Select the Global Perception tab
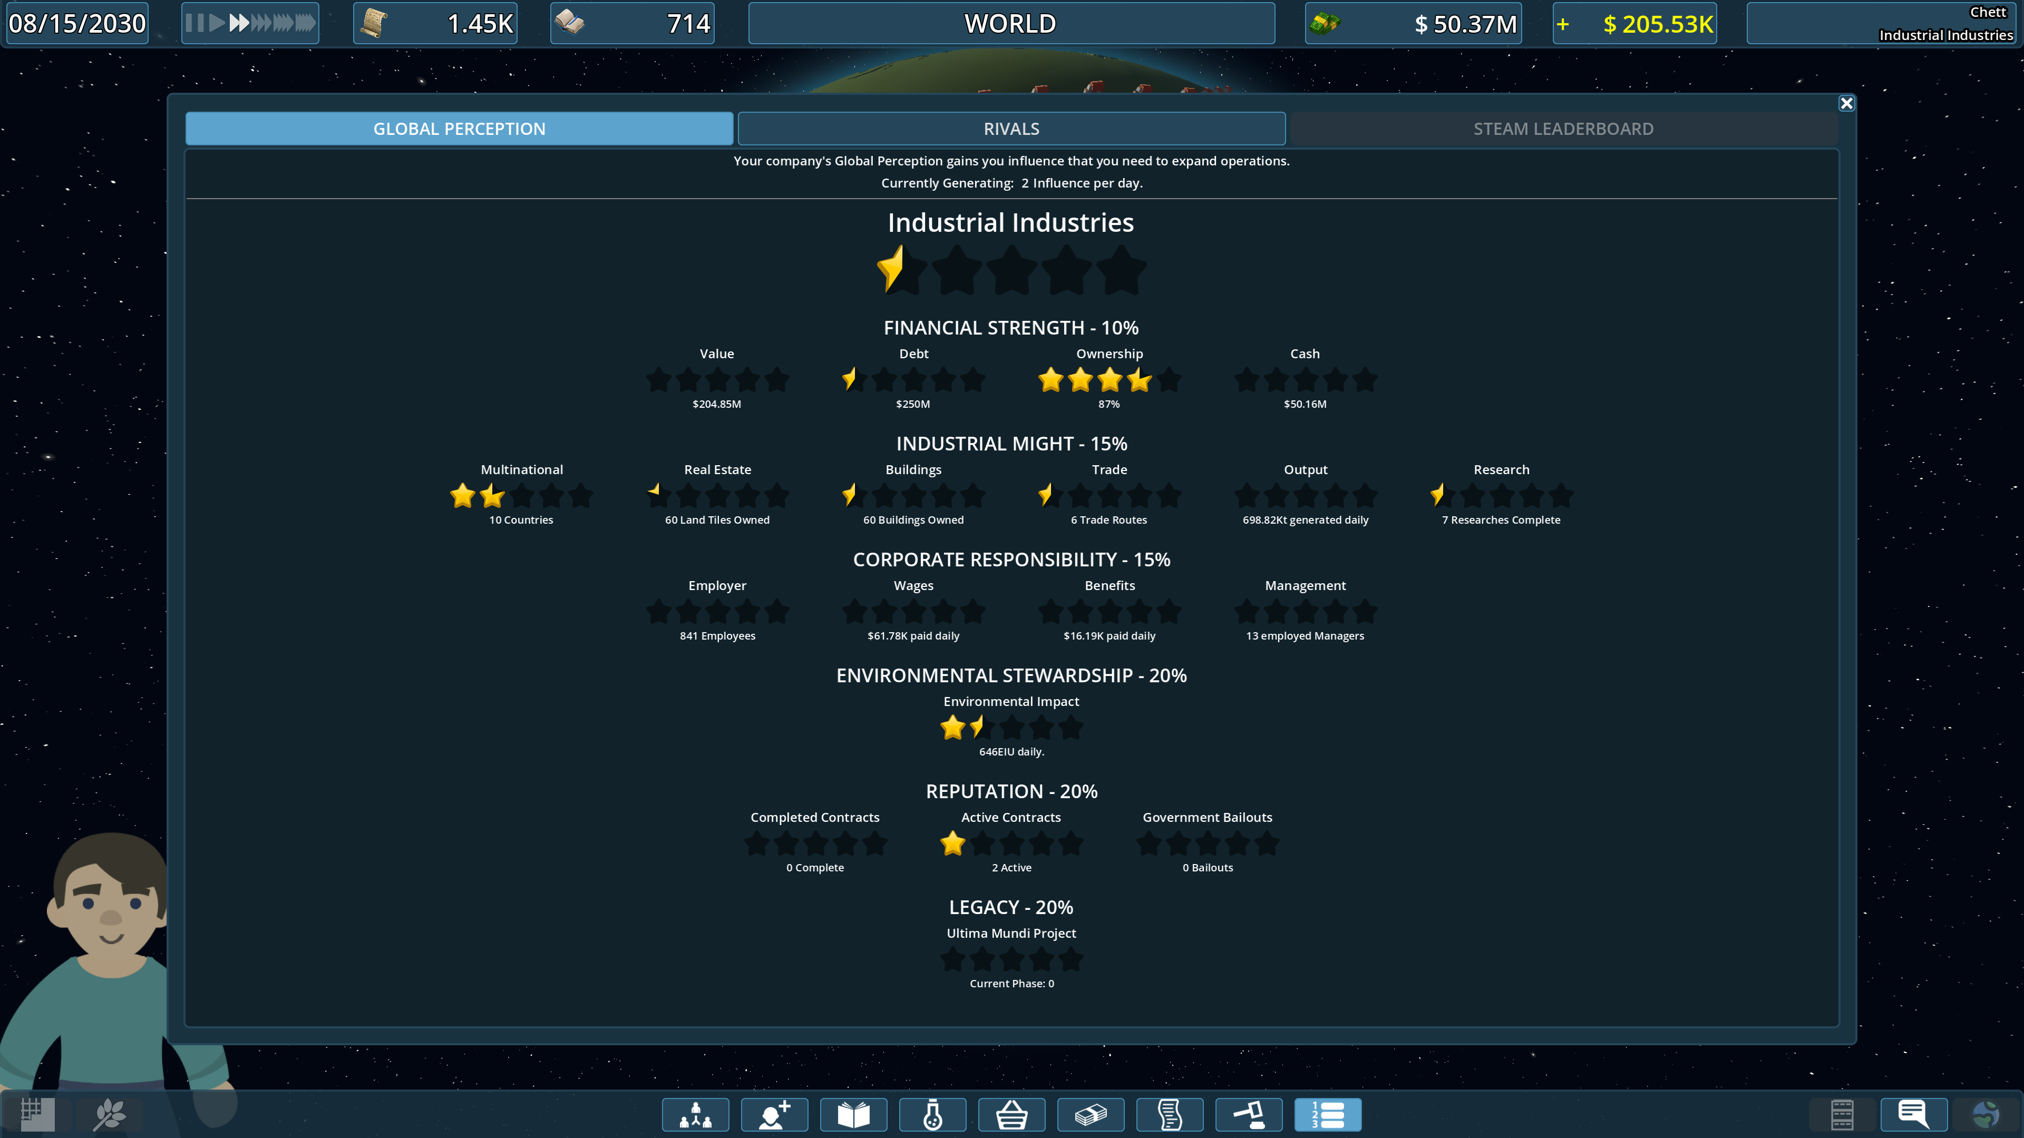 coord(460,129)
